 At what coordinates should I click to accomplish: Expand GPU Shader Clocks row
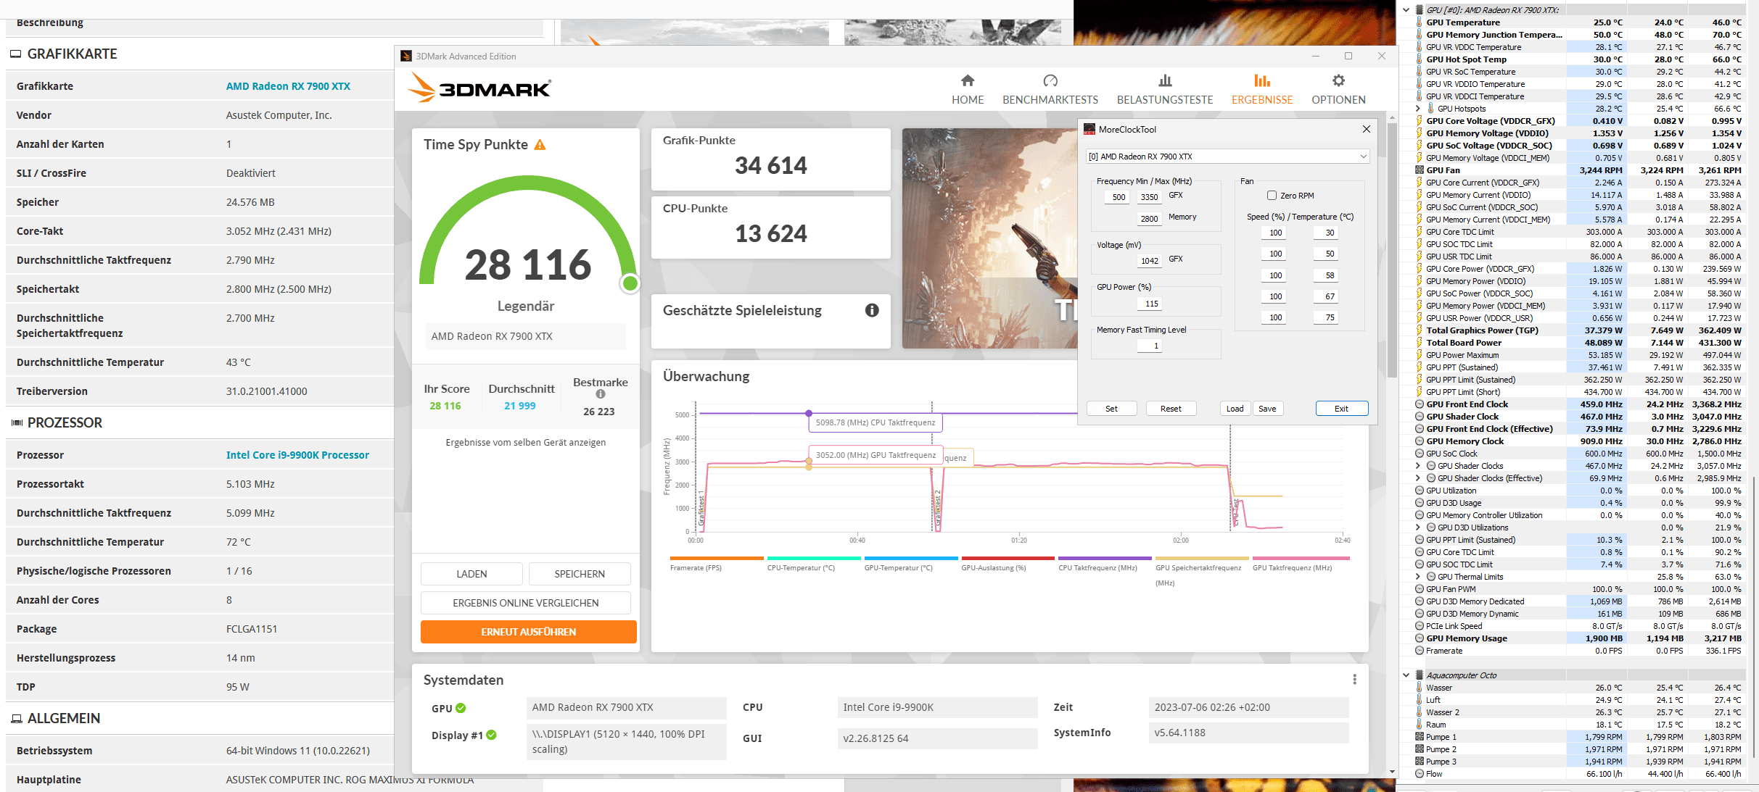[1418, 466]
